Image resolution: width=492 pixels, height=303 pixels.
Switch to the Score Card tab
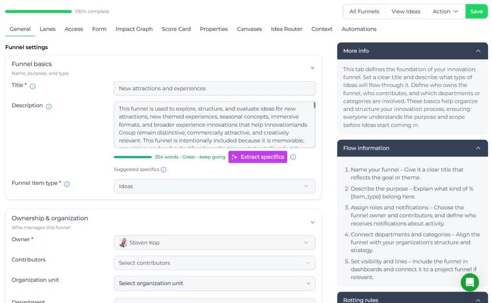tap(176, 29)
